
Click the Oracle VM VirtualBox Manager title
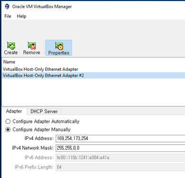pos(42,7)
